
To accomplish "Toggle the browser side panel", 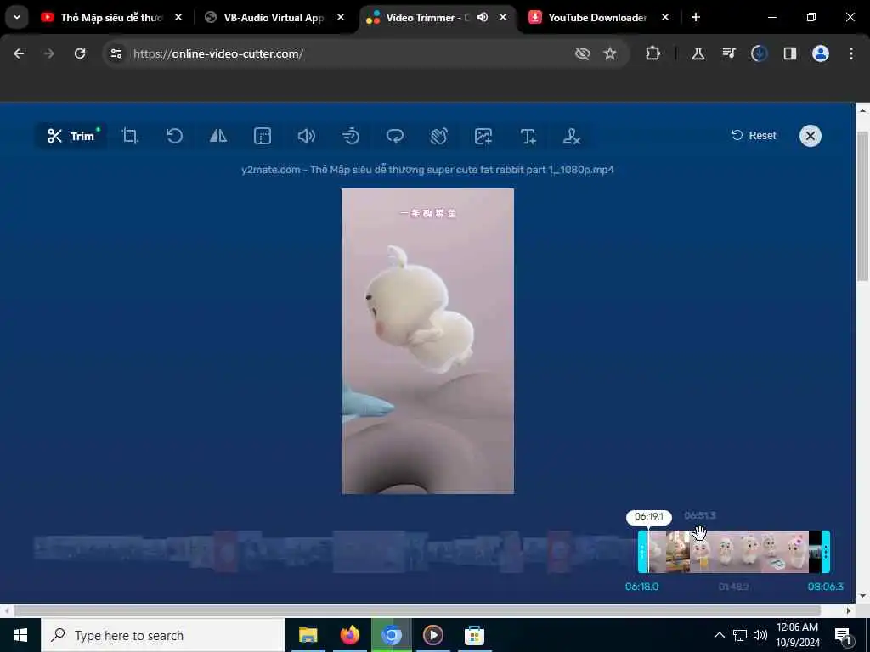I will coord(789,53).
